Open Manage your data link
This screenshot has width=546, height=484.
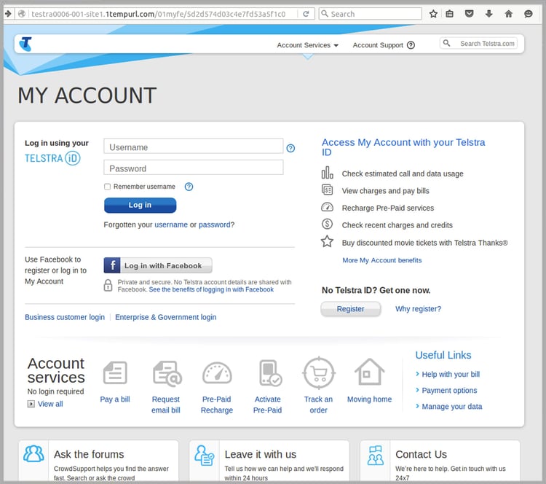tap(452, 407)
